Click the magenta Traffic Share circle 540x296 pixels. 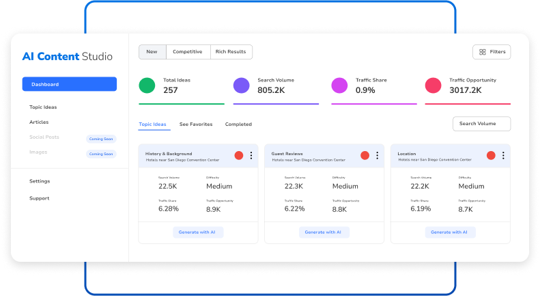click(339, 85)
